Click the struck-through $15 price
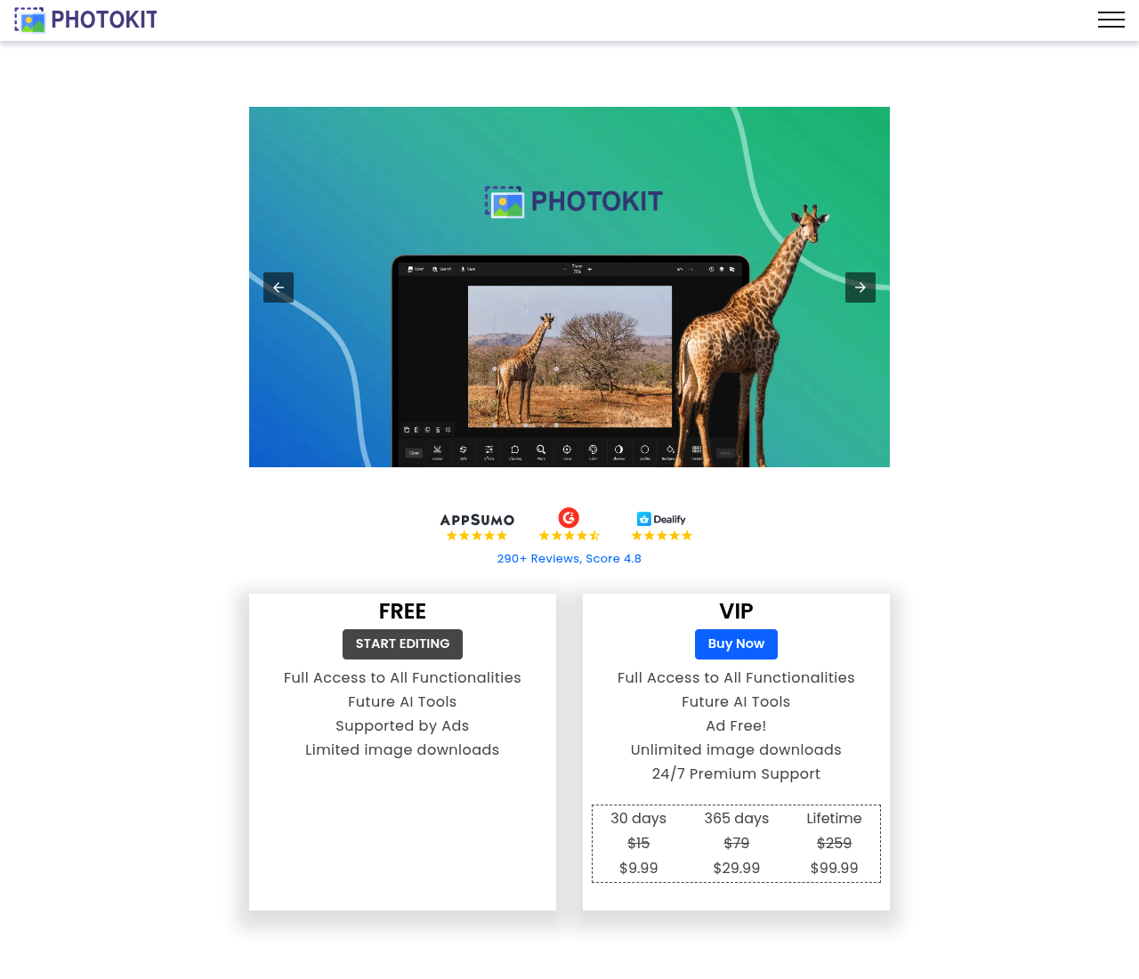 pyautogui.click(x=639, y=843)
